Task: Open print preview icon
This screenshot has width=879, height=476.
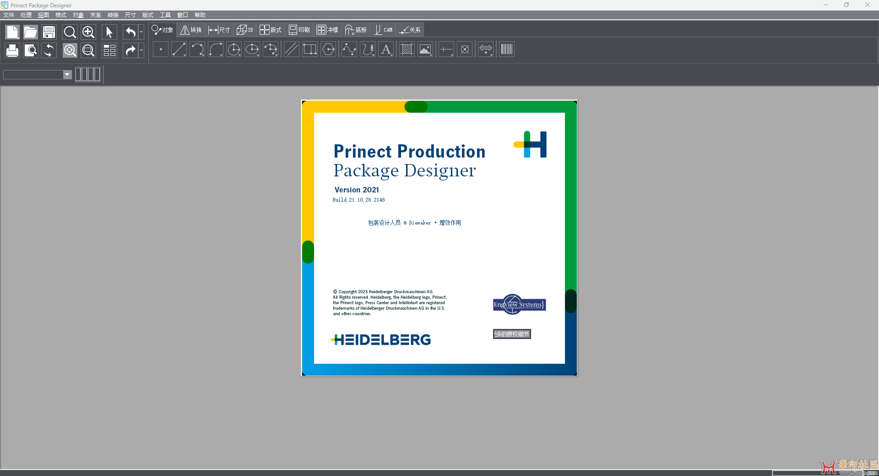Action: [x=31, y=50]
